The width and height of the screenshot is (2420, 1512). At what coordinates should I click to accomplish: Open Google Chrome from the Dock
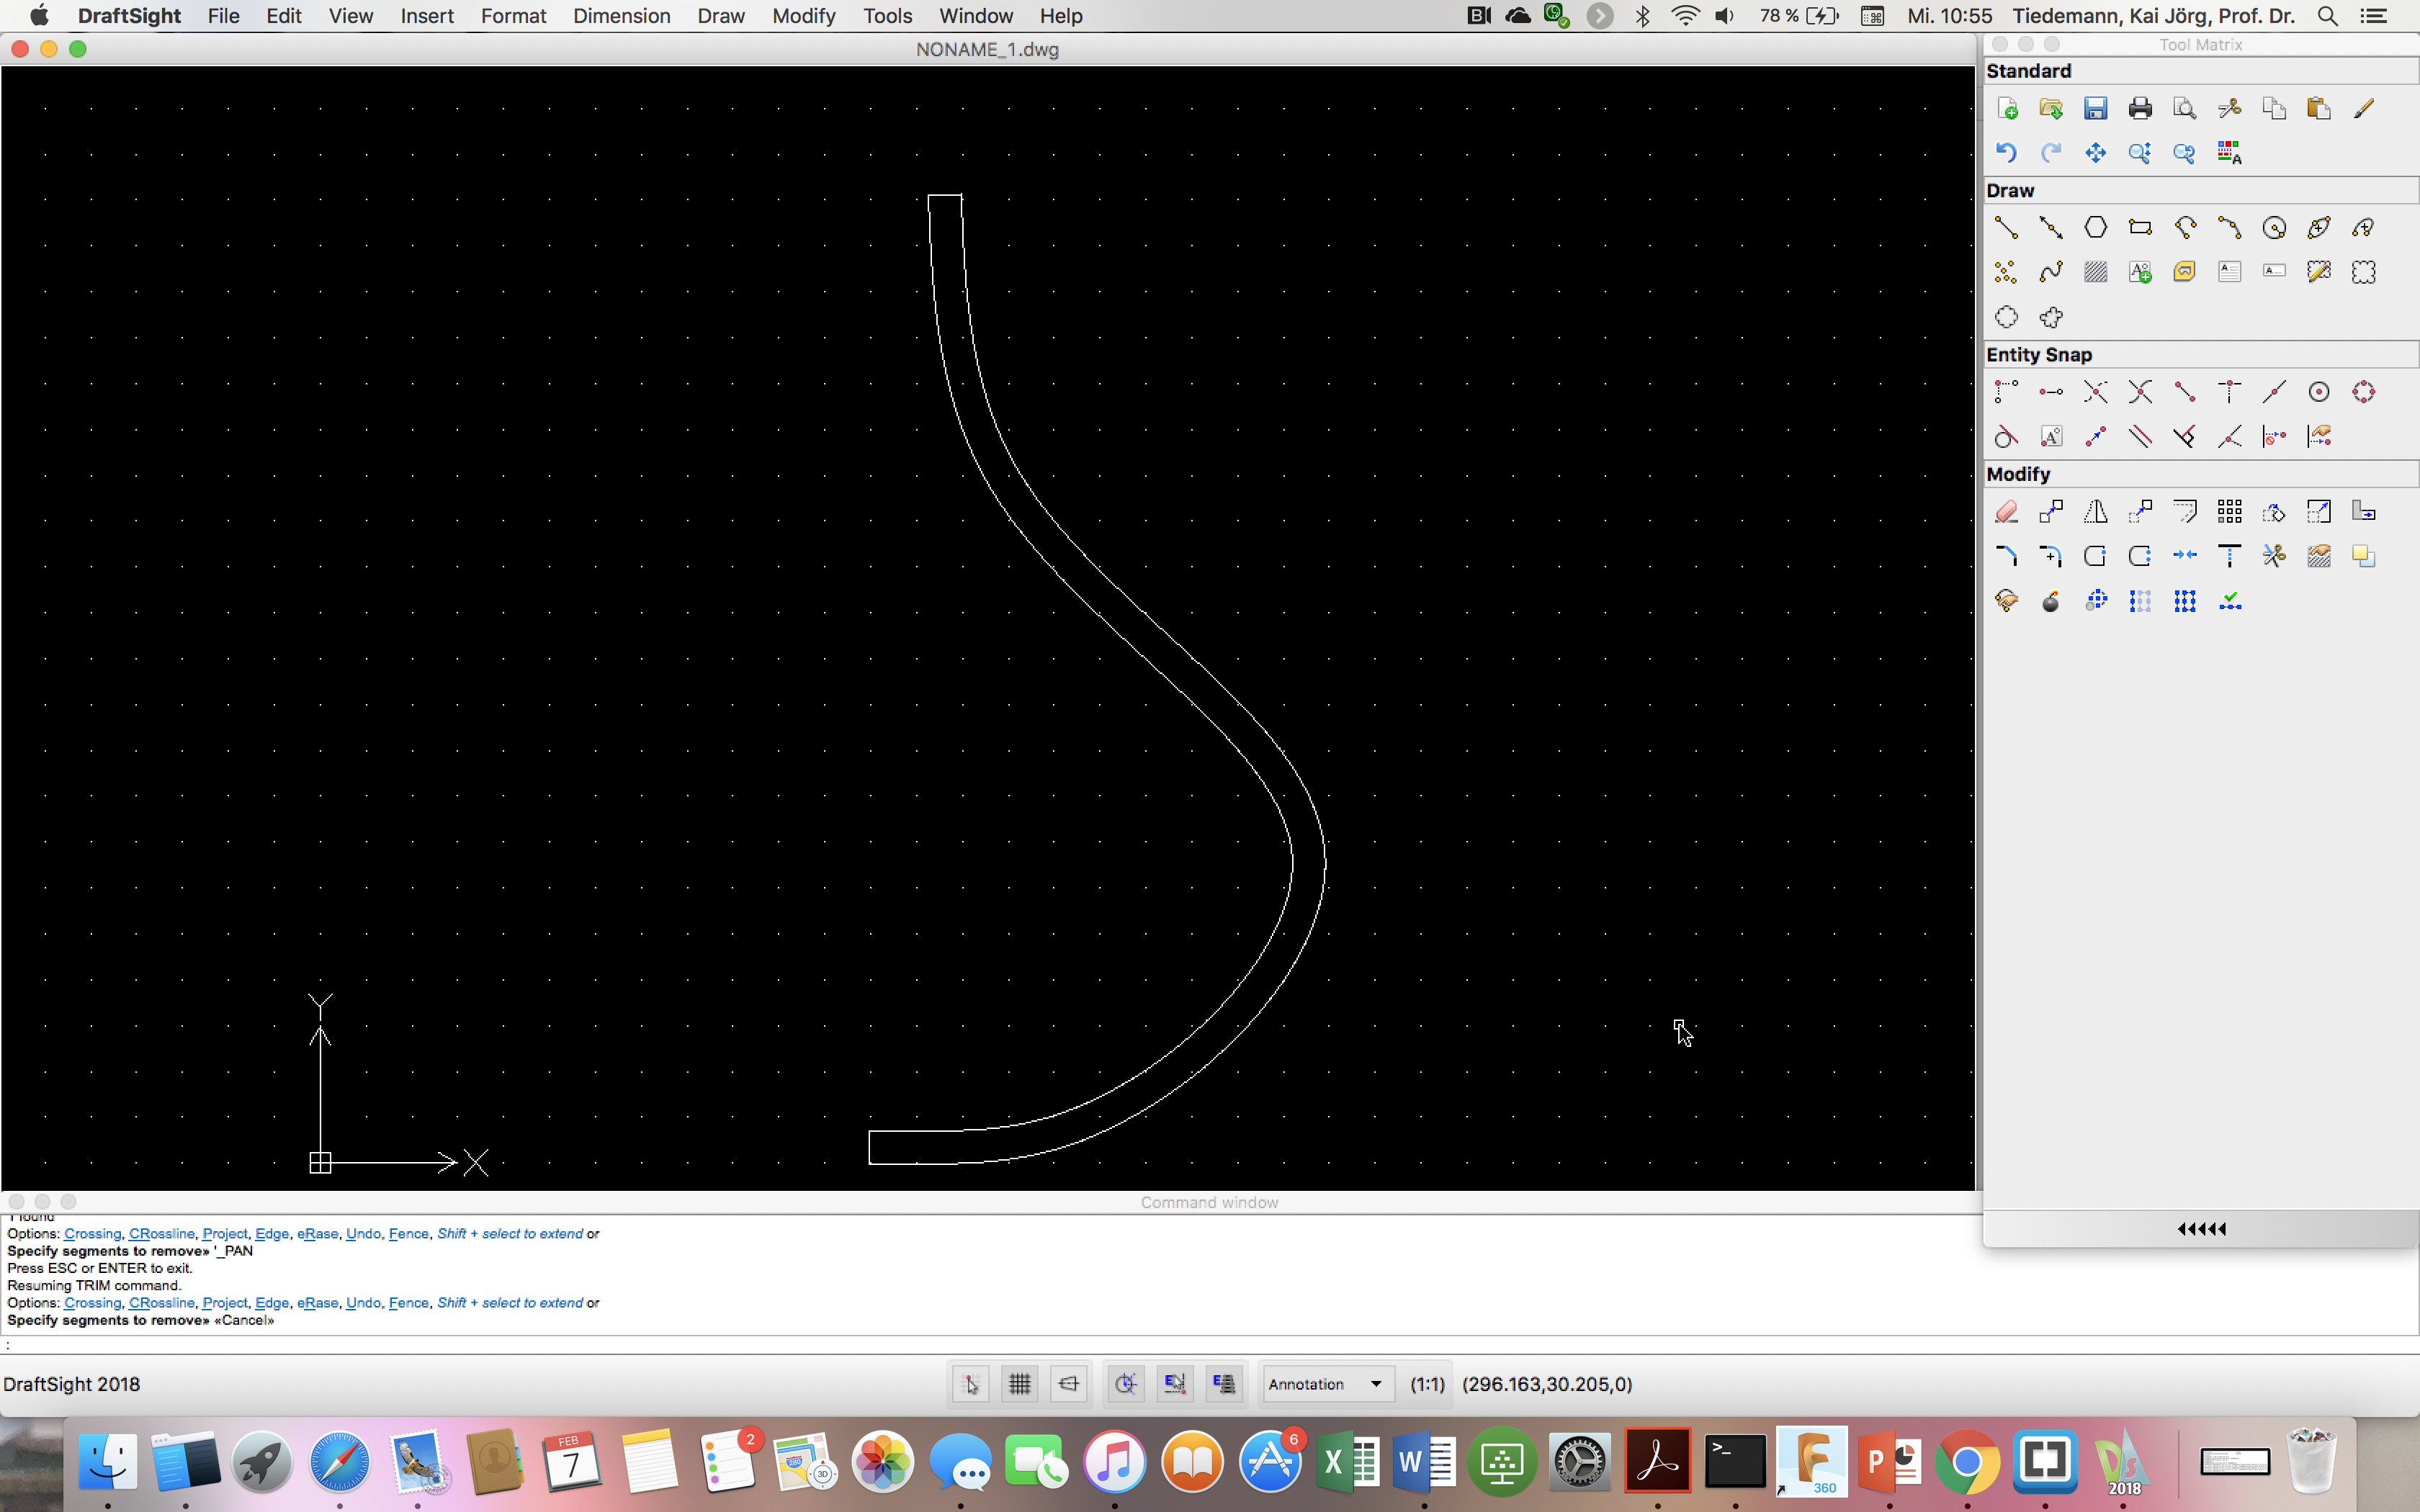[x=1966, y=1462]
